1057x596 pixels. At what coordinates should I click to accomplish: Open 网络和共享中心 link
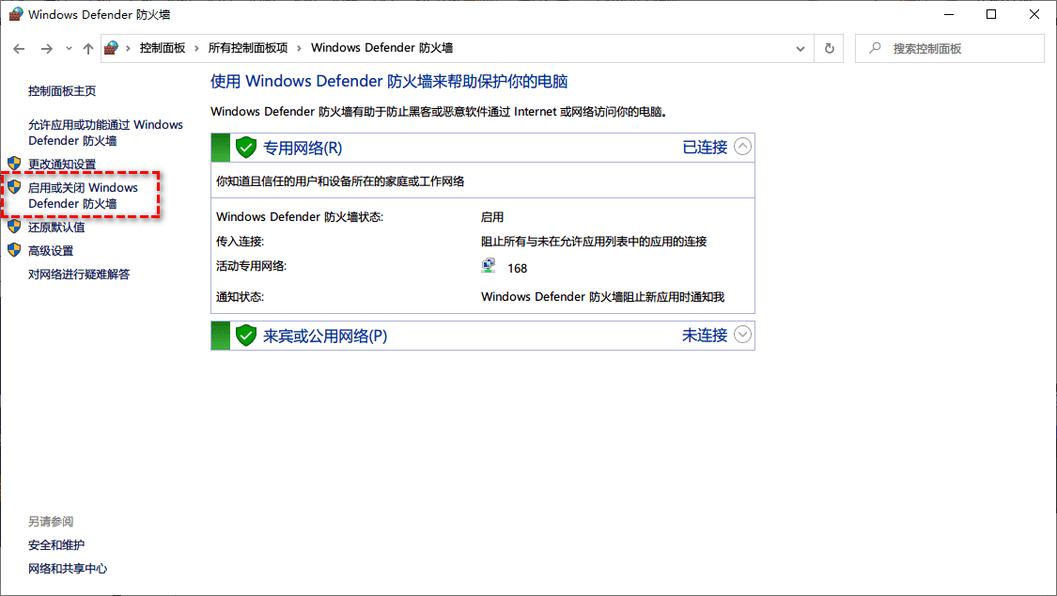coord(68,569)
